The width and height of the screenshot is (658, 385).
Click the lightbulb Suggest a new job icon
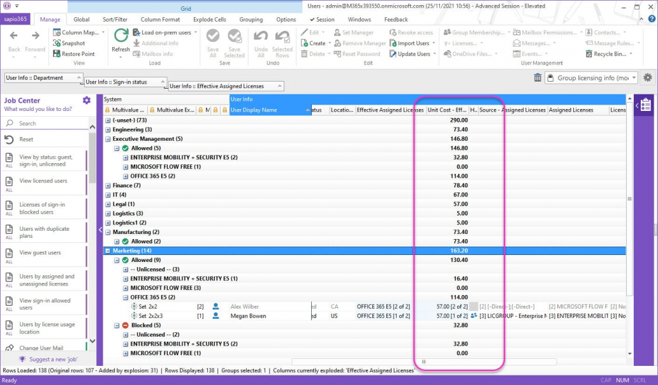[x=23, y=359]
